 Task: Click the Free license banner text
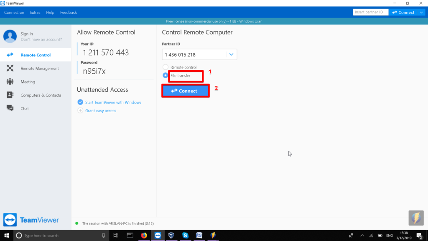click(x=214, y=21)
